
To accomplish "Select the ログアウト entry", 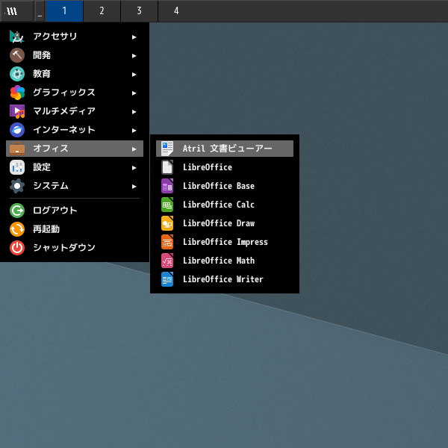I will point(55,210).
